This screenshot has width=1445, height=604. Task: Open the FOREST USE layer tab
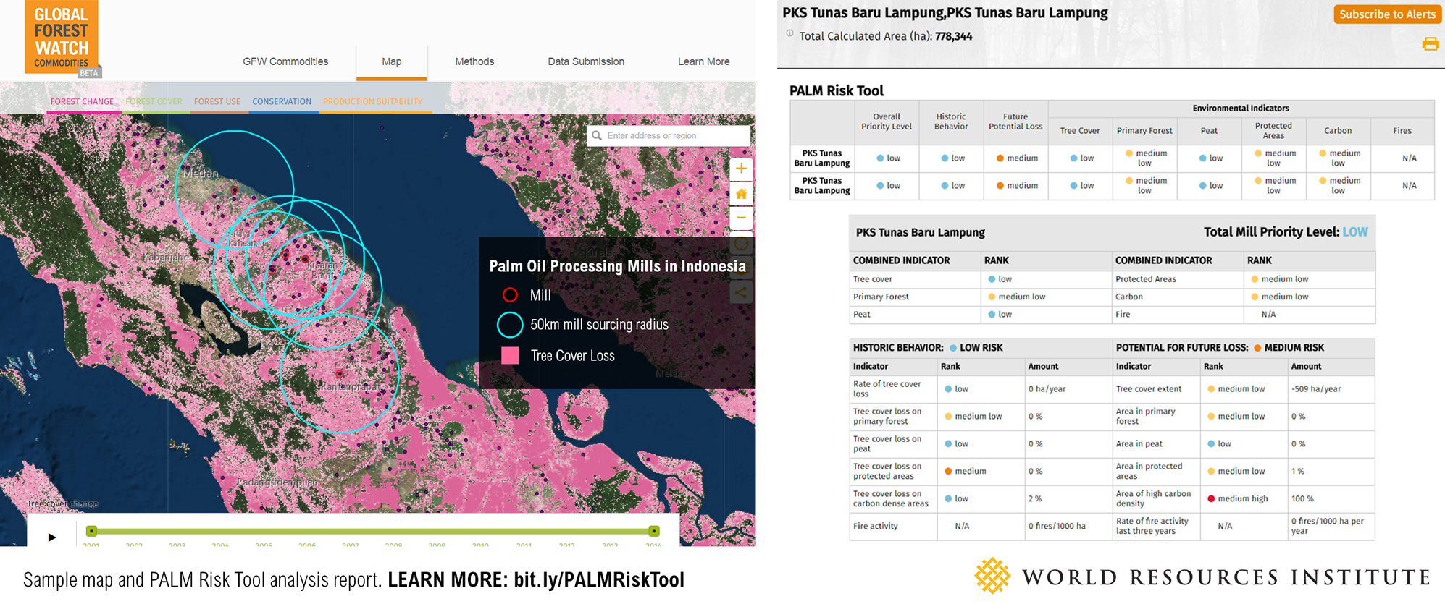[217, 101]
